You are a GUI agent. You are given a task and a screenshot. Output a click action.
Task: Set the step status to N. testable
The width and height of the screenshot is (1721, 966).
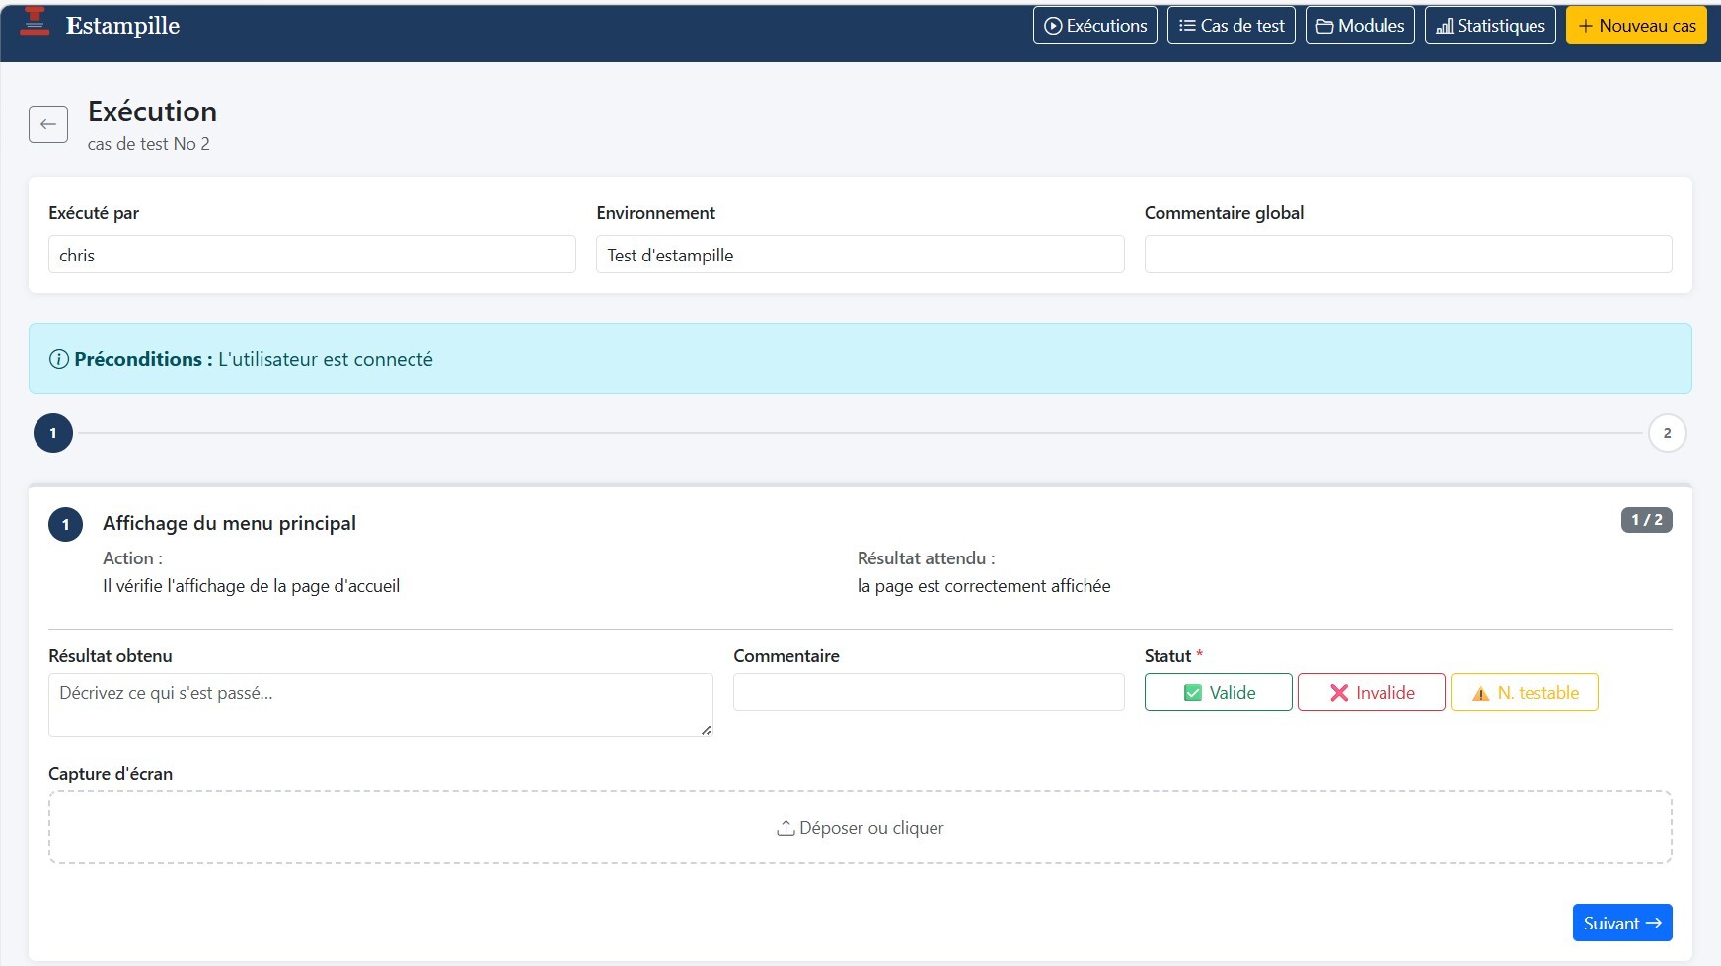tap(1525, 693)
